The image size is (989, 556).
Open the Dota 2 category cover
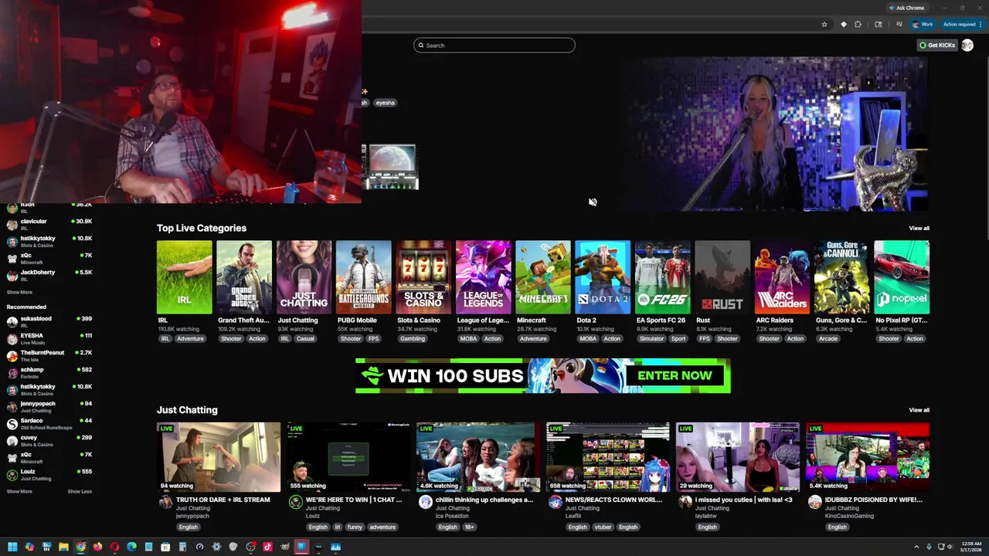(603, 277)
